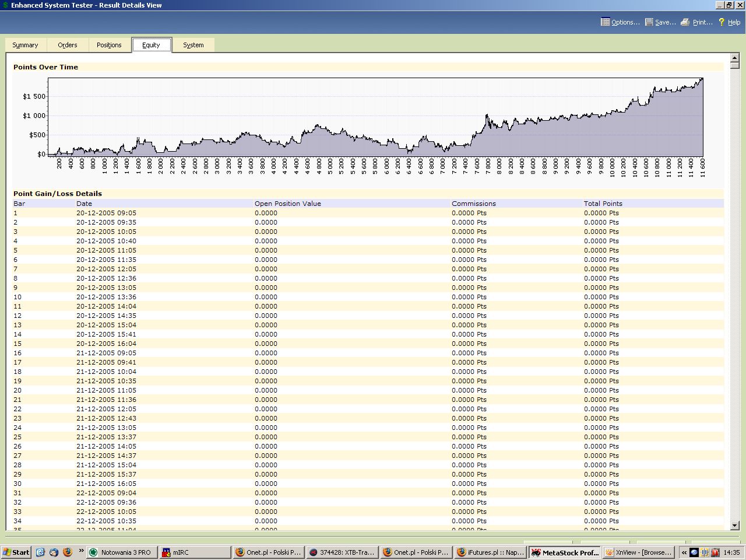The height and width of the screenshot is (560, 746).
Task: Click the Print printer icon
Action: click(685, 22)
